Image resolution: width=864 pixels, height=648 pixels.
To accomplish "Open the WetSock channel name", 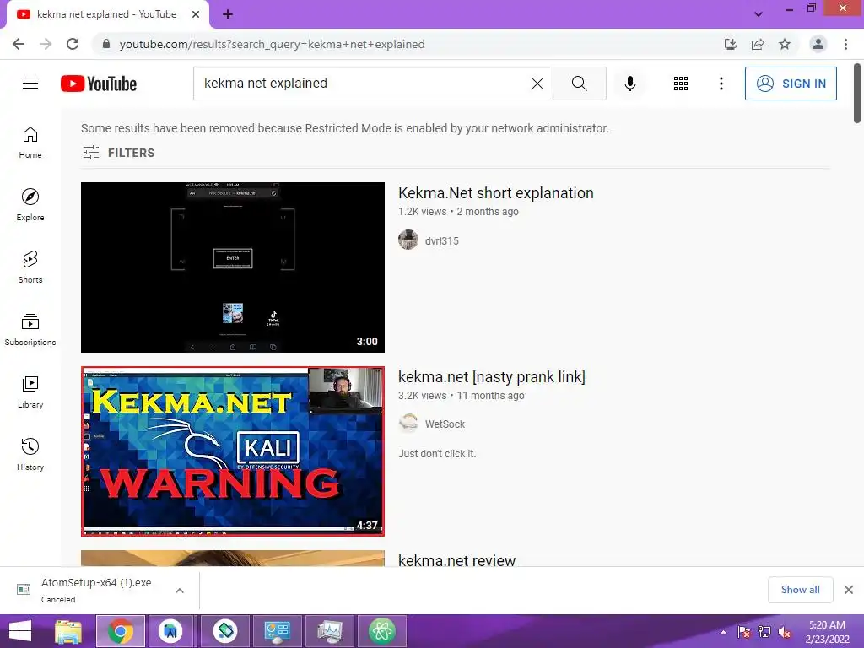I will [445, 424].
